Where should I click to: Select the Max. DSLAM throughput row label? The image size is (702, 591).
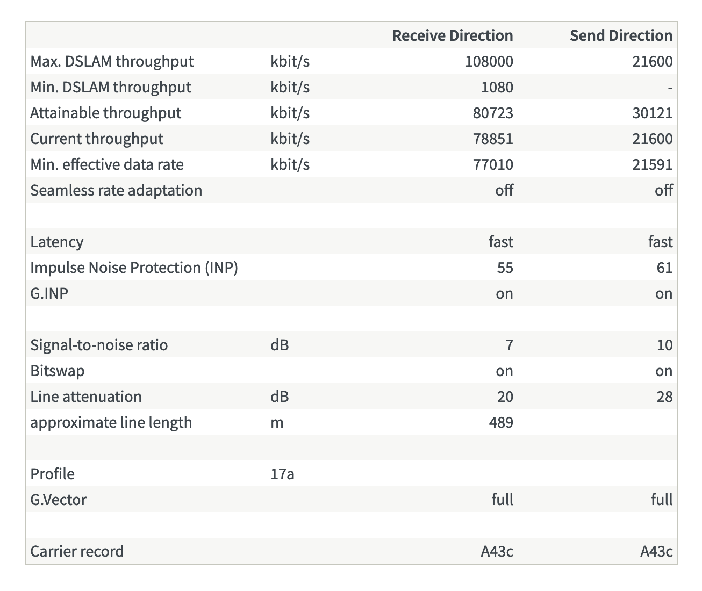(x=112, y=61)
